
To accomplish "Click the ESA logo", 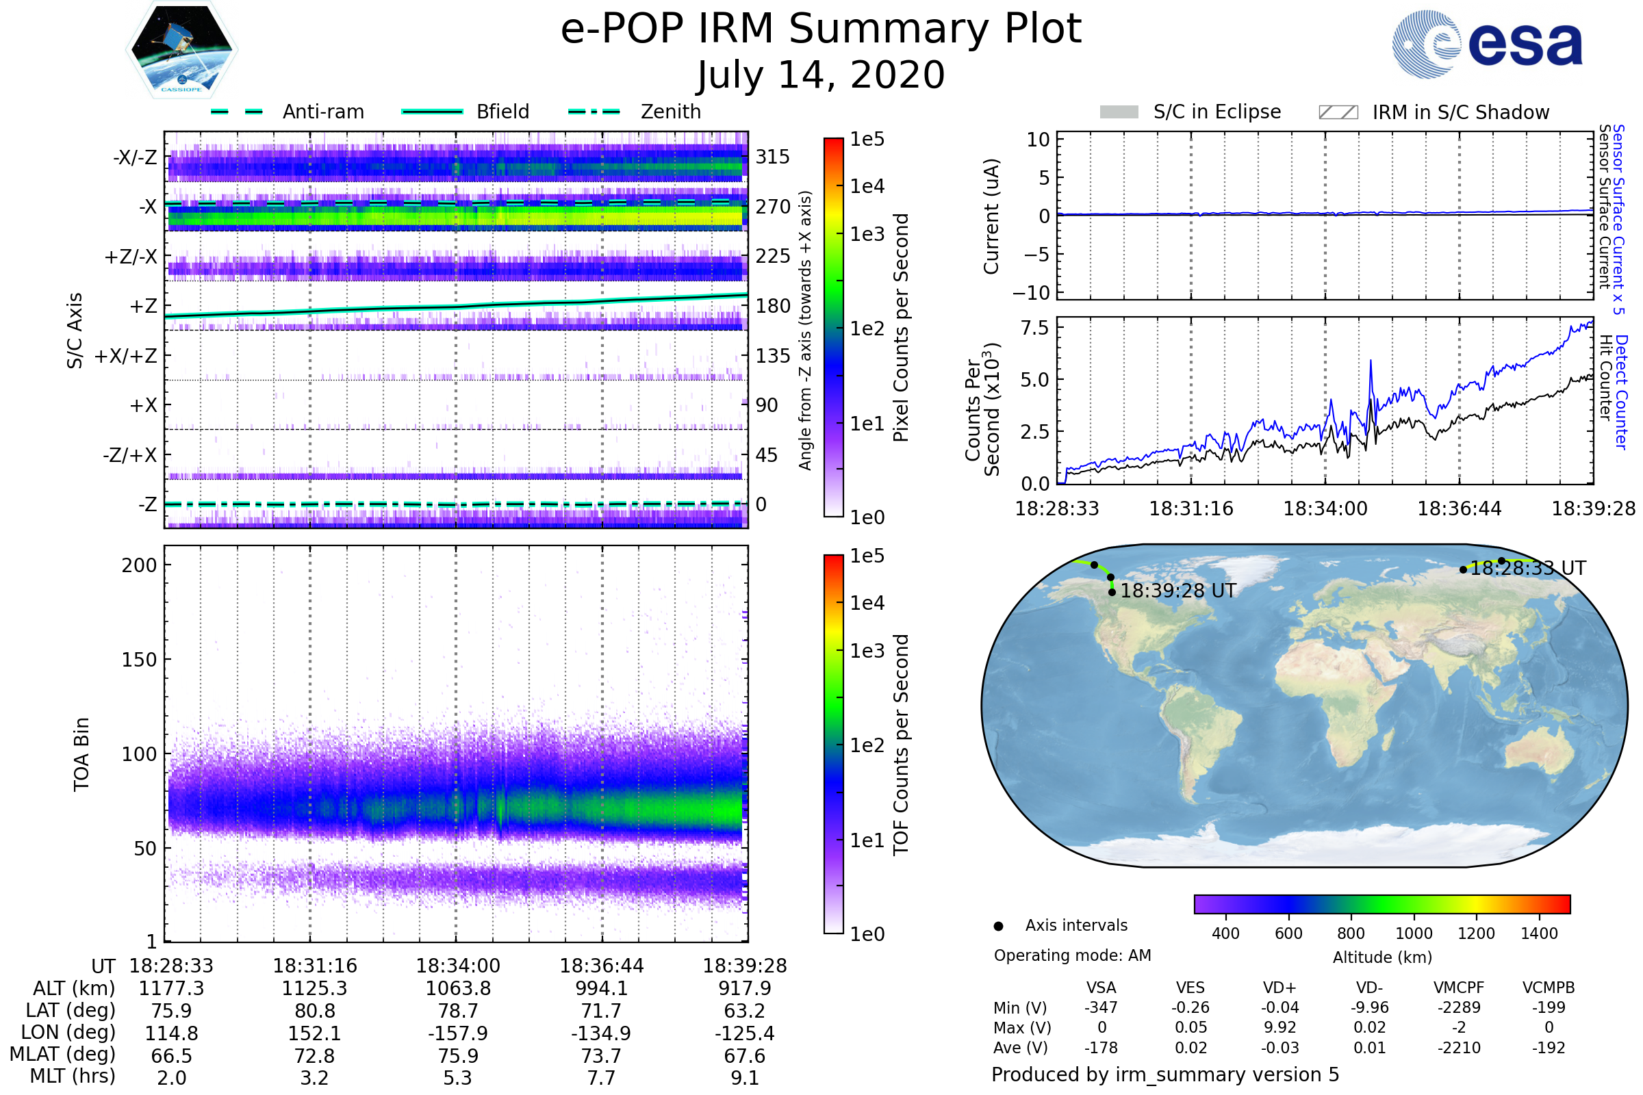I will point(1486,44).
